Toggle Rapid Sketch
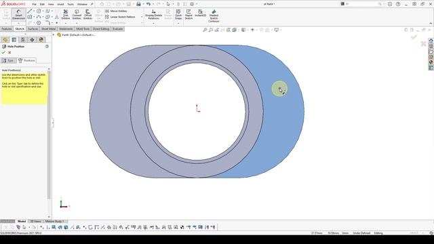 click(189, 14)
